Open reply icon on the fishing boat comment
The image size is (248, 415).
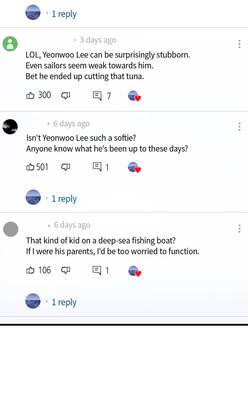click(x=97, y=270)
